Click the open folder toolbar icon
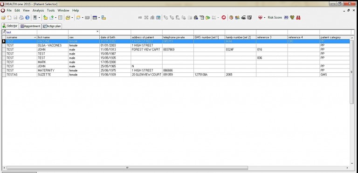Image resolution: width=358 pixels, height=173 pixels. pyautogui.click(x=3, y=18)
